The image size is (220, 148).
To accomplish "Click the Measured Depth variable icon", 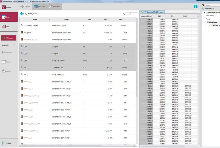I will point(22,26).
